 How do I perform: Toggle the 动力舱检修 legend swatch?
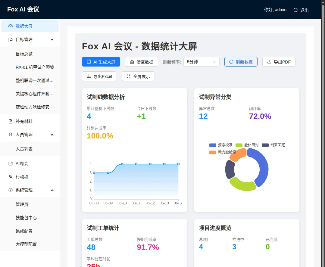[x=213, y=152]
